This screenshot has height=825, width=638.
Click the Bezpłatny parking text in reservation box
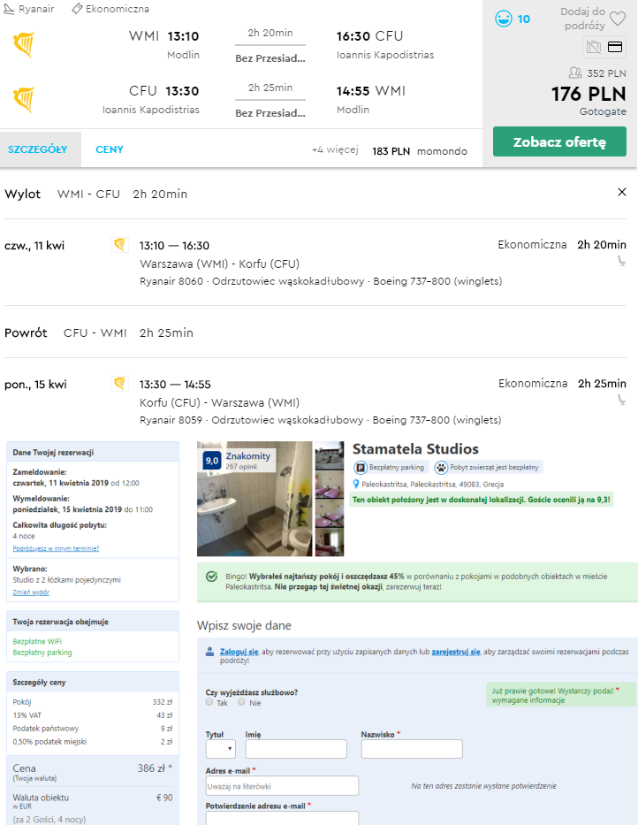(x=42, y=653)
